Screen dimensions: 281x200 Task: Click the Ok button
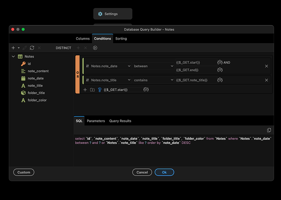point(164,172)
